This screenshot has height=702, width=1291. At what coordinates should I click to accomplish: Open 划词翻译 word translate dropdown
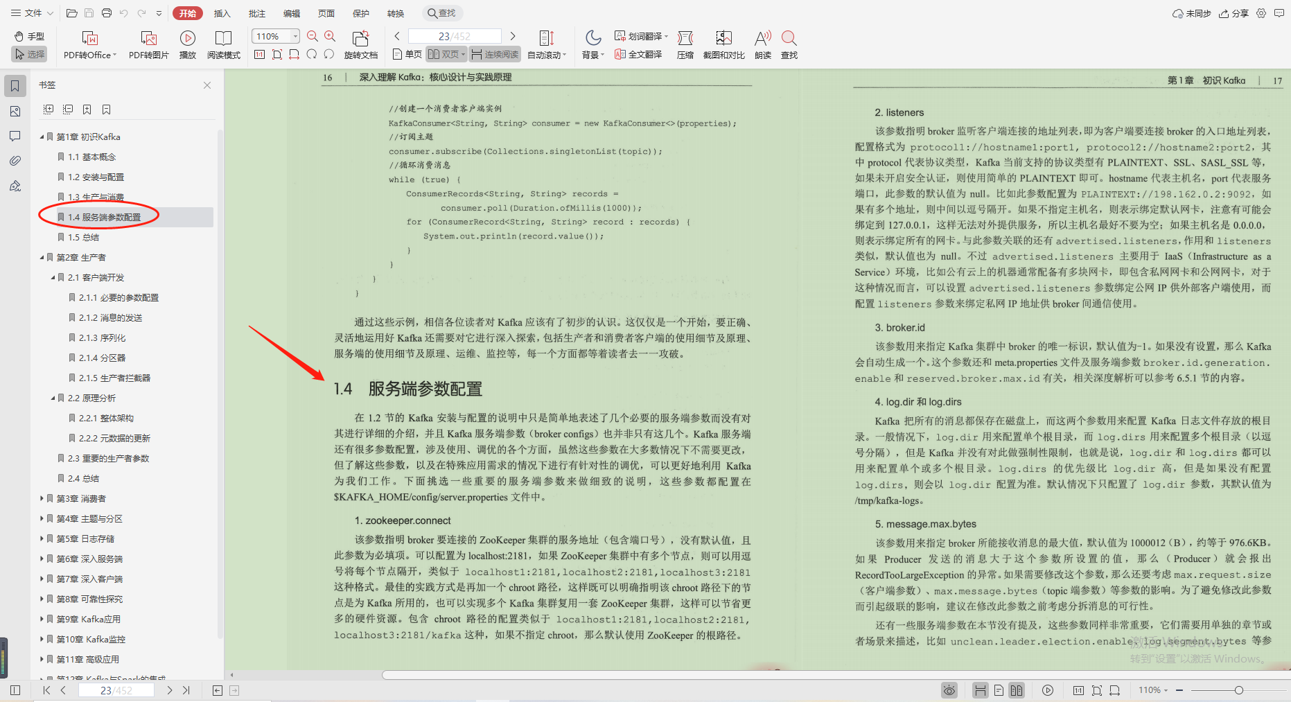point(641,36)
